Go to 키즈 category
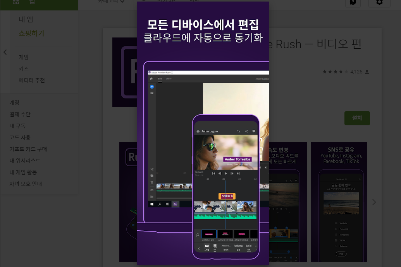401x267 pixels. 24,69
